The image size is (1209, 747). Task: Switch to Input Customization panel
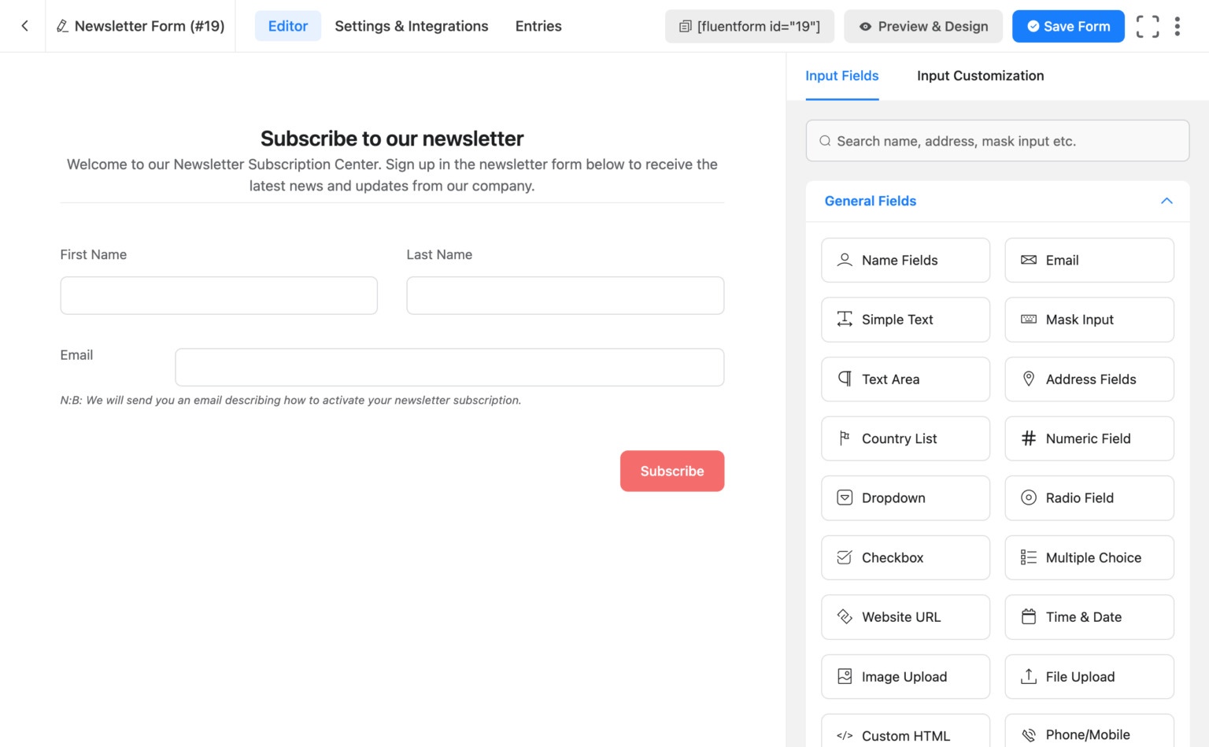pyautogui.click(x=980, y=76)
